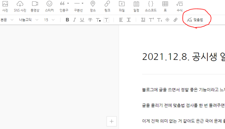Attach a file with the 파일 icon
The image size is (225, 129).
[x=122, y=6]
